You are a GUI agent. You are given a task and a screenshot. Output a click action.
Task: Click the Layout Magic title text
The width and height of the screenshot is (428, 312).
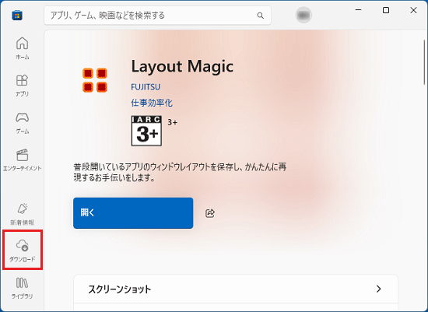pos(182,66)
